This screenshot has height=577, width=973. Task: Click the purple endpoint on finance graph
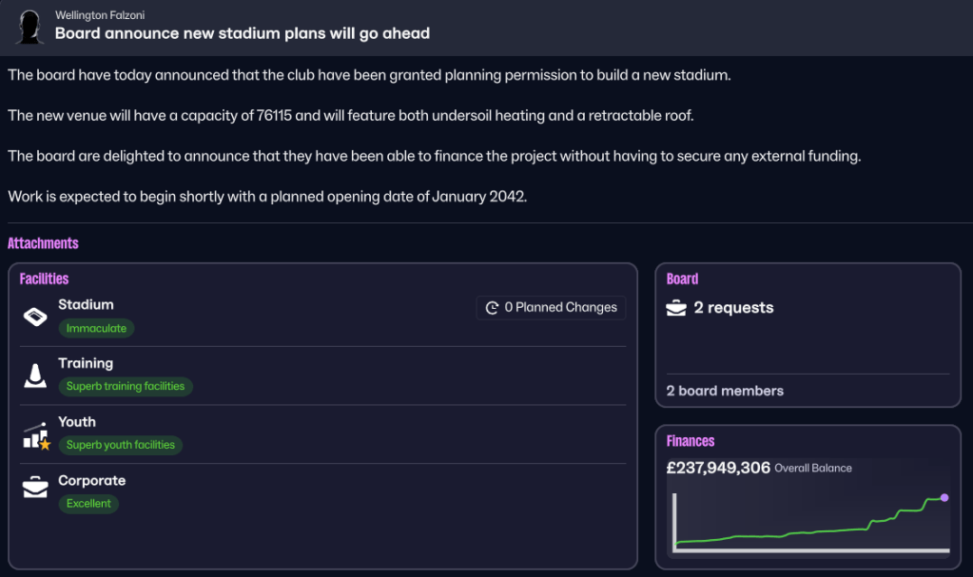point(944,497)
